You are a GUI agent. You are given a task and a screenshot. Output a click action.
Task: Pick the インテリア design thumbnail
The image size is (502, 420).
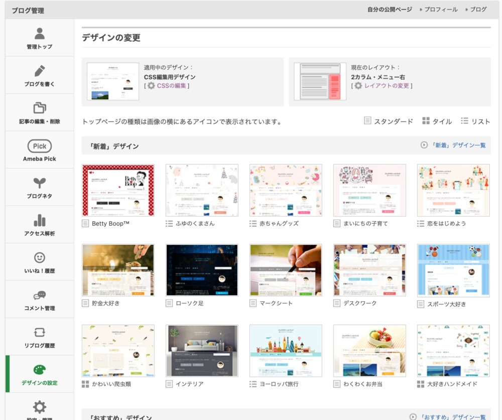click(202, 351)
